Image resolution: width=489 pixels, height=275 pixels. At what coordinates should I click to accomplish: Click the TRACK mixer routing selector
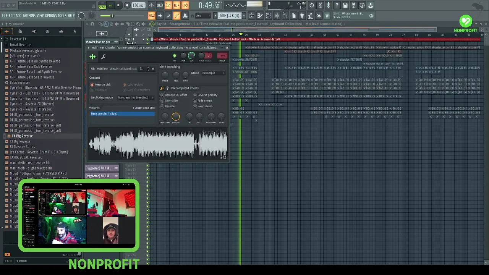[222, 56]
